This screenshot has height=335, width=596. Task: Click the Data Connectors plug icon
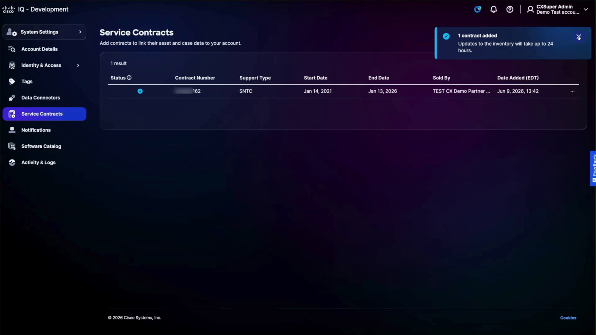click(x=12, y=98)
